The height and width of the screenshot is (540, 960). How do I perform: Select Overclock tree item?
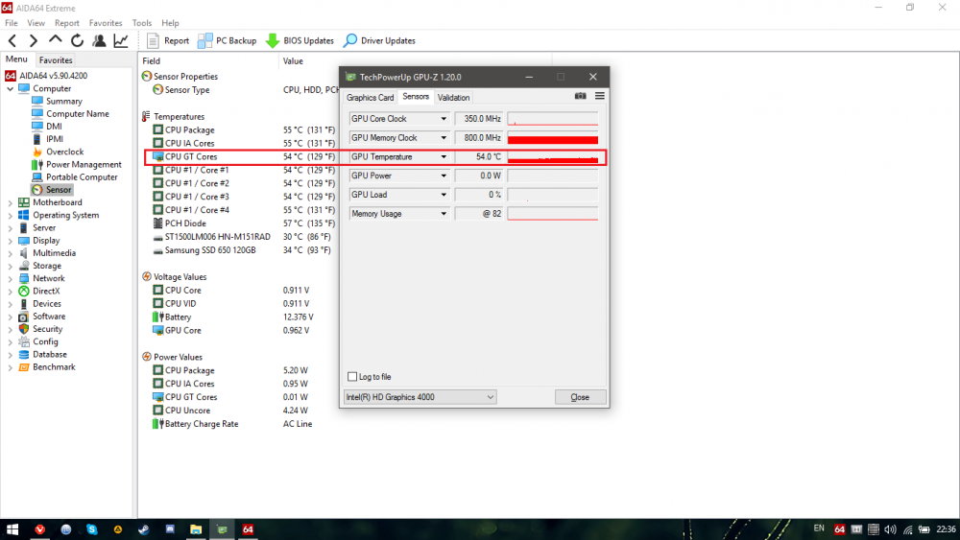pos(64,152)
